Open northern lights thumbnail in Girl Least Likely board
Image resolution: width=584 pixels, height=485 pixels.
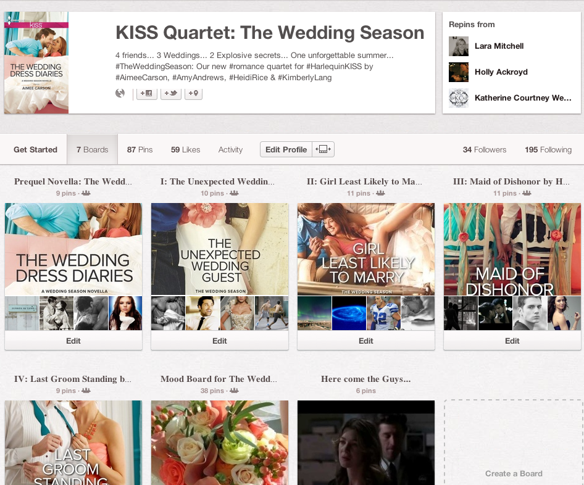pyautogui.click(x=314, y=313)
